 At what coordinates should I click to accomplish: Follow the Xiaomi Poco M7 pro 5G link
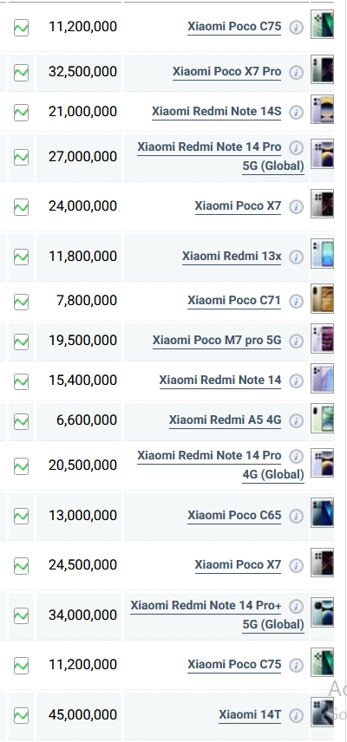coord(217,341)
